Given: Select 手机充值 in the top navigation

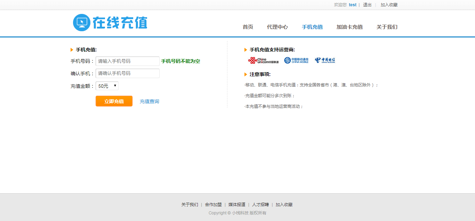Looking at the screenshot, I should (312, 27).
